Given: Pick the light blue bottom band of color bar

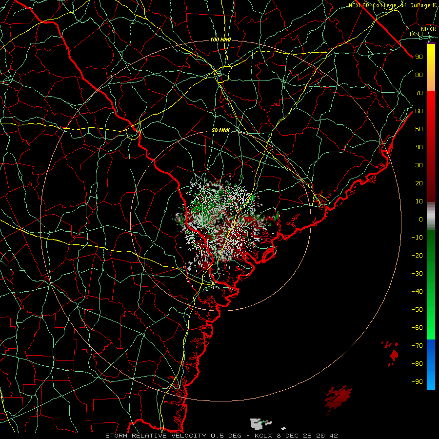Looking at the screenshot, I should (x=431, y=379).
